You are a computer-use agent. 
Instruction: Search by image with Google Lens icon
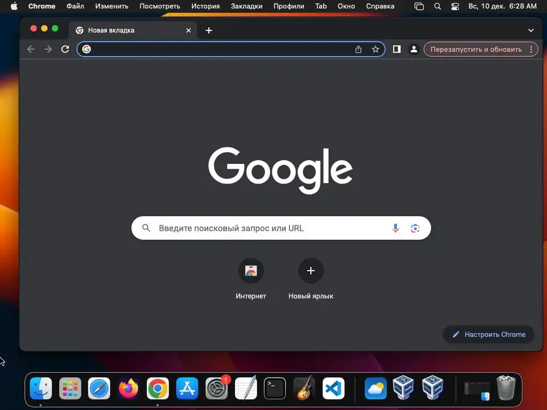pyautogui.click(x=415, y=228)
